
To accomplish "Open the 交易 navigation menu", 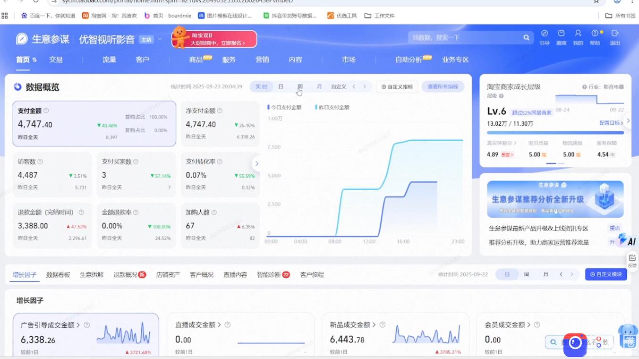I will 56,60.
